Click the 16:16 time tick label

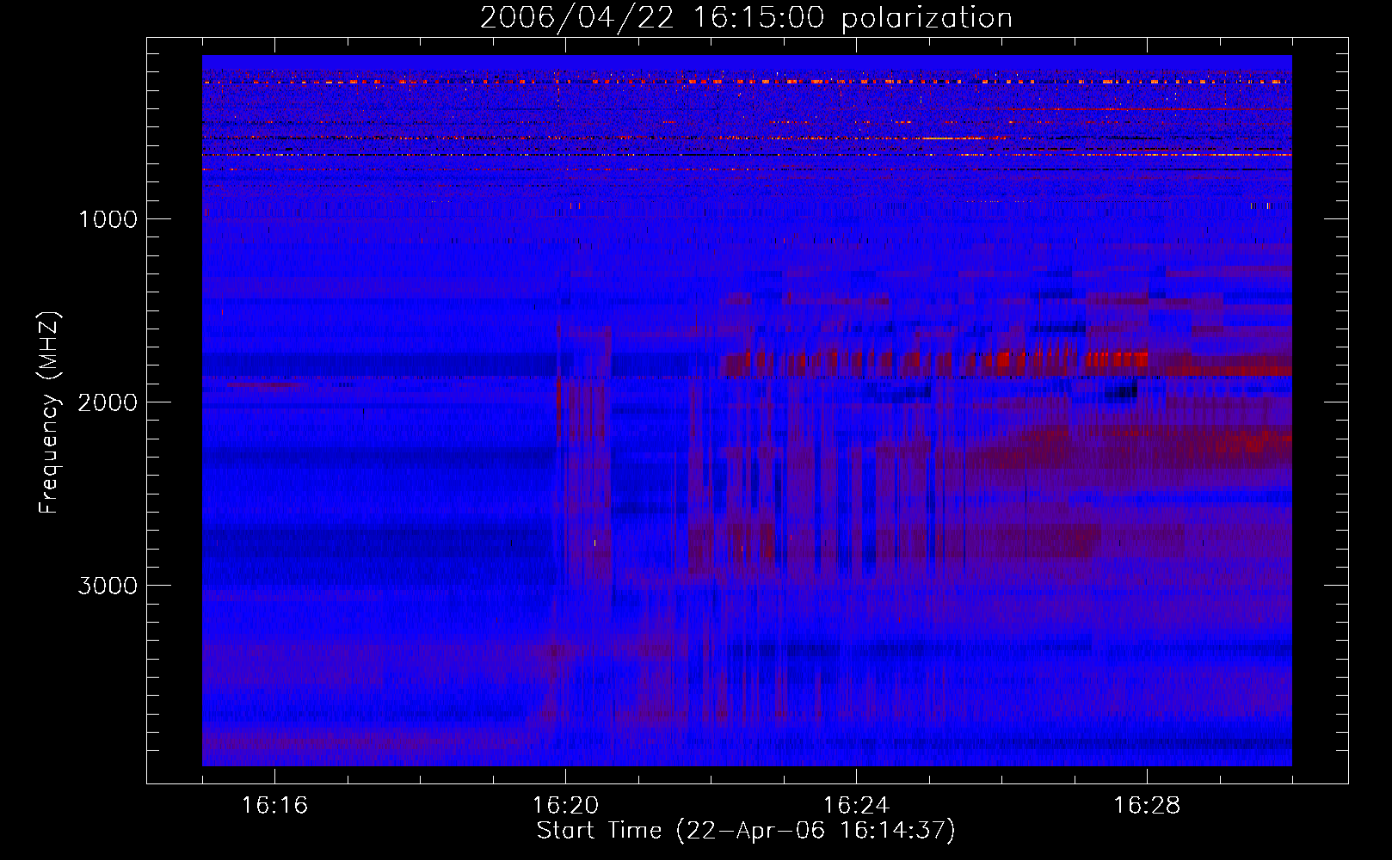pos(274,806)
